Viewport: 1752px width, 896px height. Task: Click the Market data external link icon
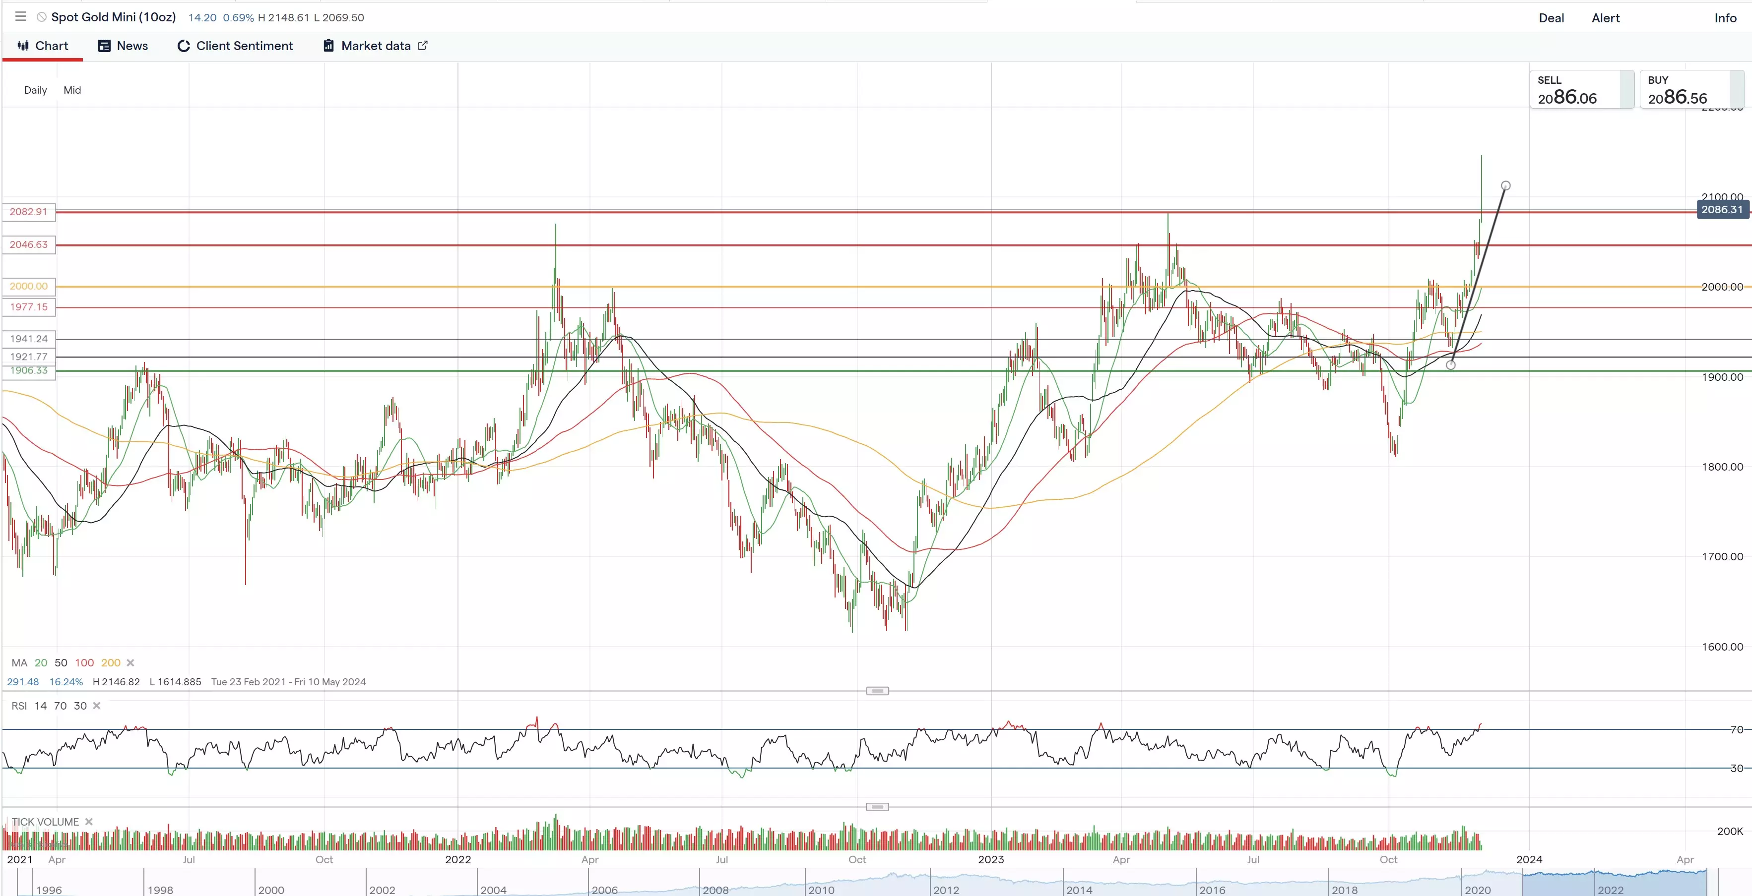coord(422,45)
